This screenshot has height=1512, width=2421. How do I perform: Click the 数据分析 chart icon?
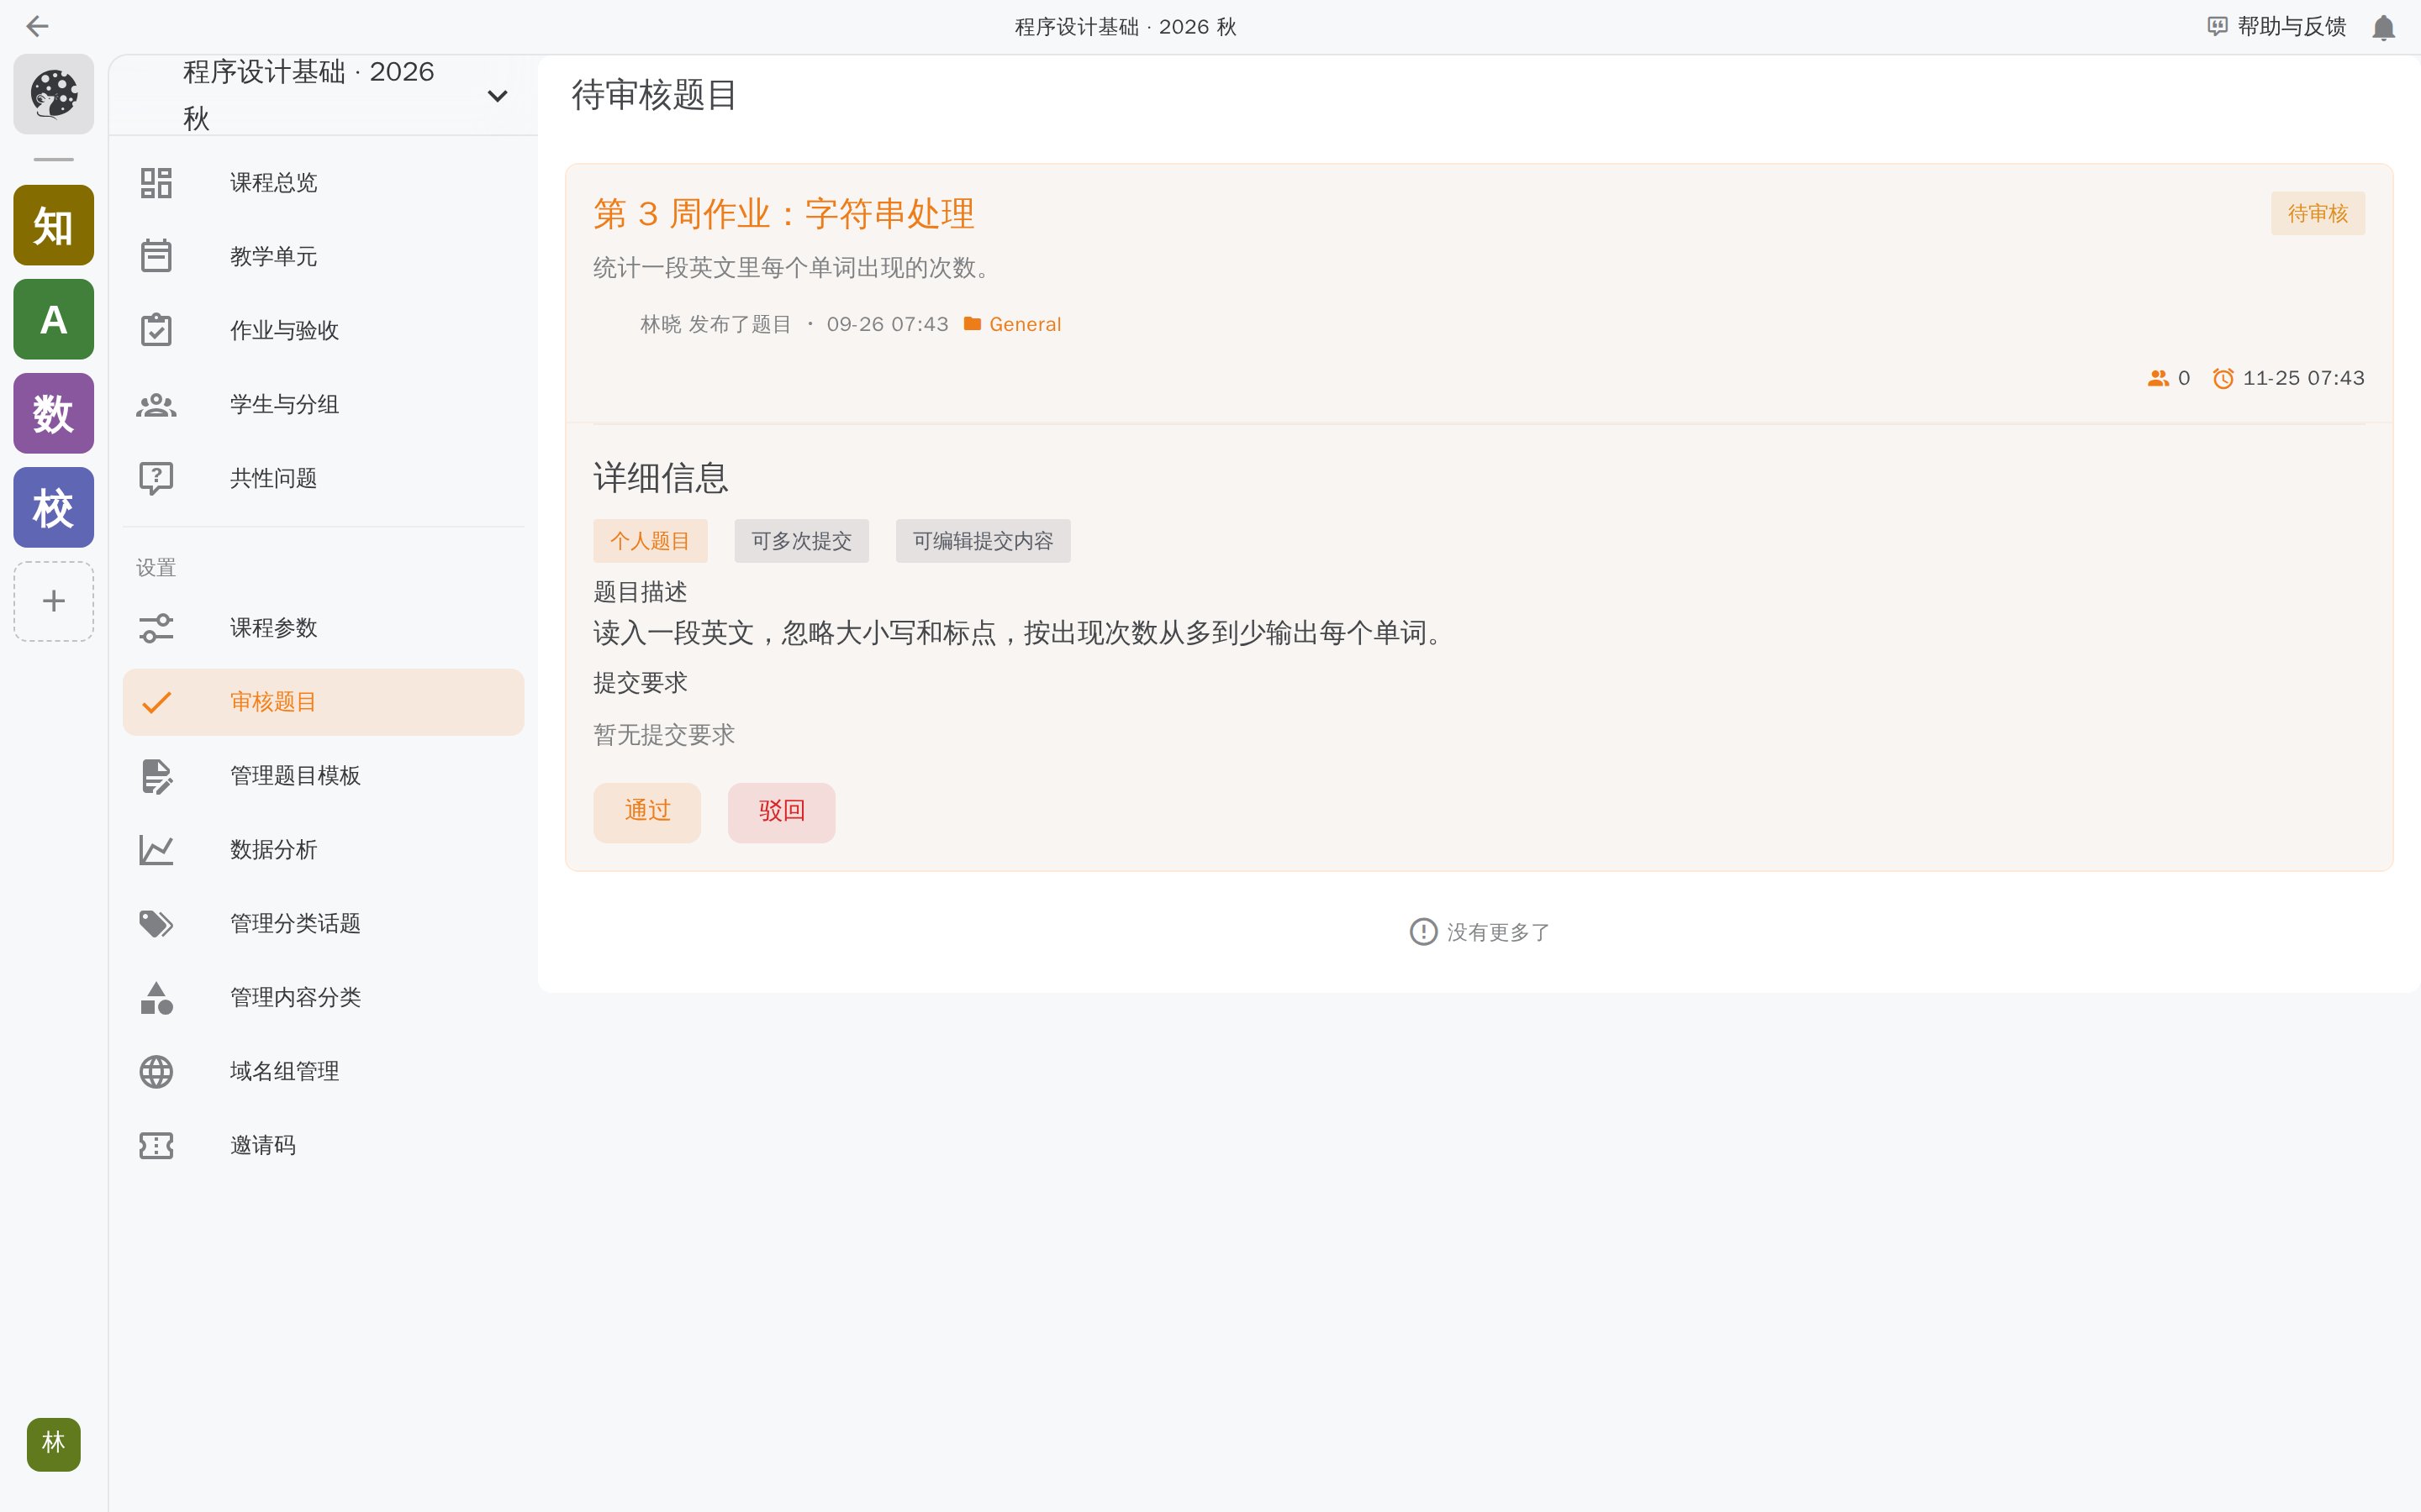point(156,850)
